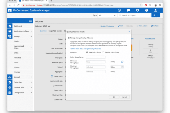Image resolution: width=170 pixels, height=113 pixels.
Task: Click the Delete button
Action: [129, 26]
